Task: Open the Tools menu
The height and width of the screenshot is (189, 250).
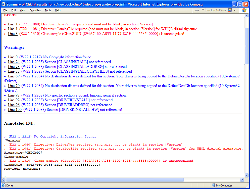Action: (x=48, y=10)
